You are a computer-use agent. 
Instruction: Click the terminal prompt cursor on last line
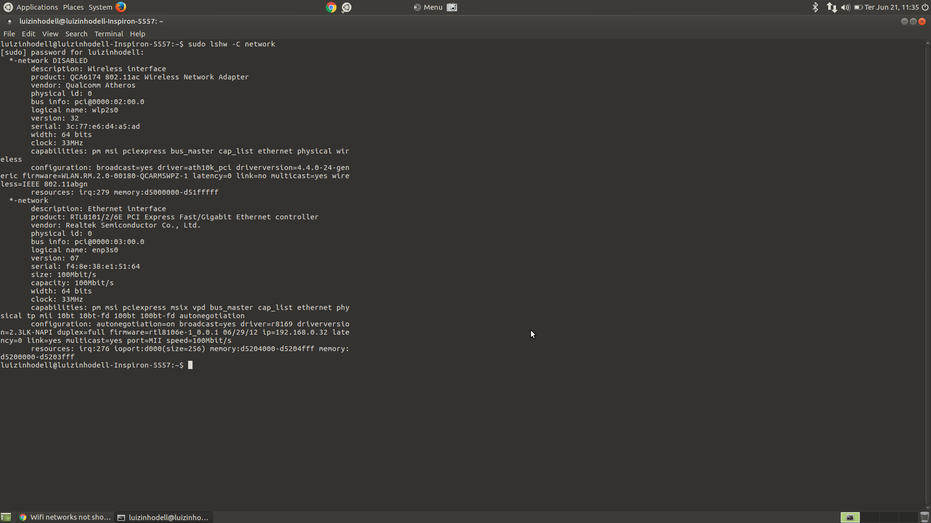(191, 365)
